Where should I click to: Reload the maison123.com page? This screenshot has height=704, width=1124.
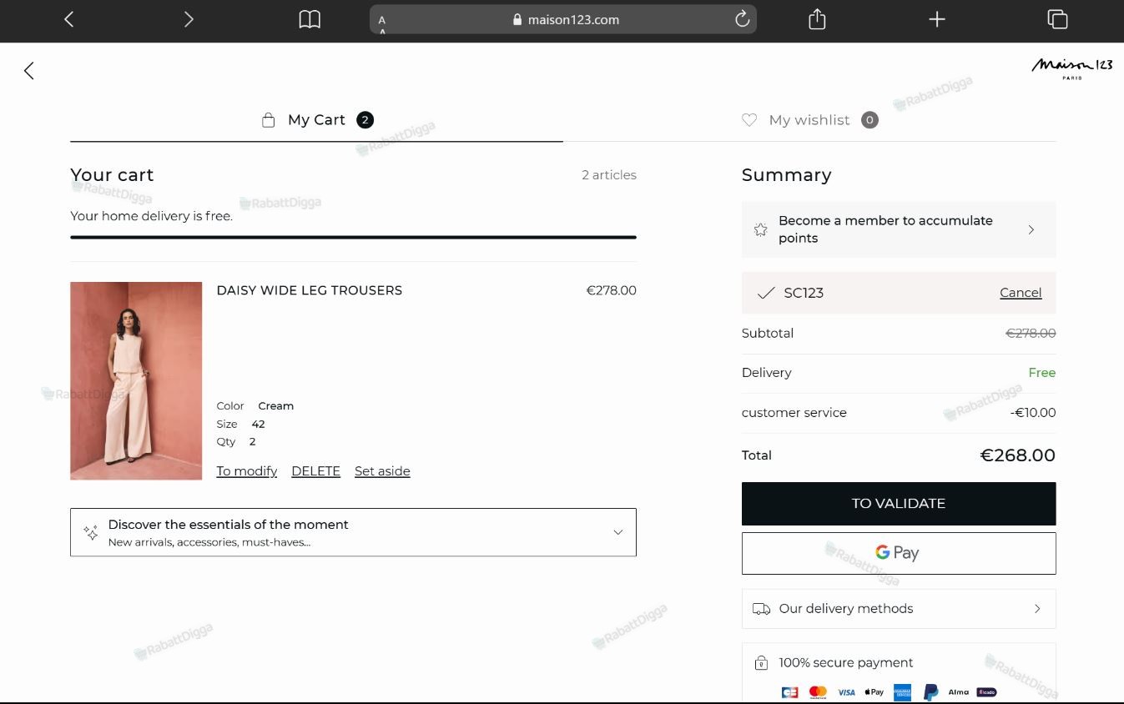pyautogui.click(x=742, y=19)
